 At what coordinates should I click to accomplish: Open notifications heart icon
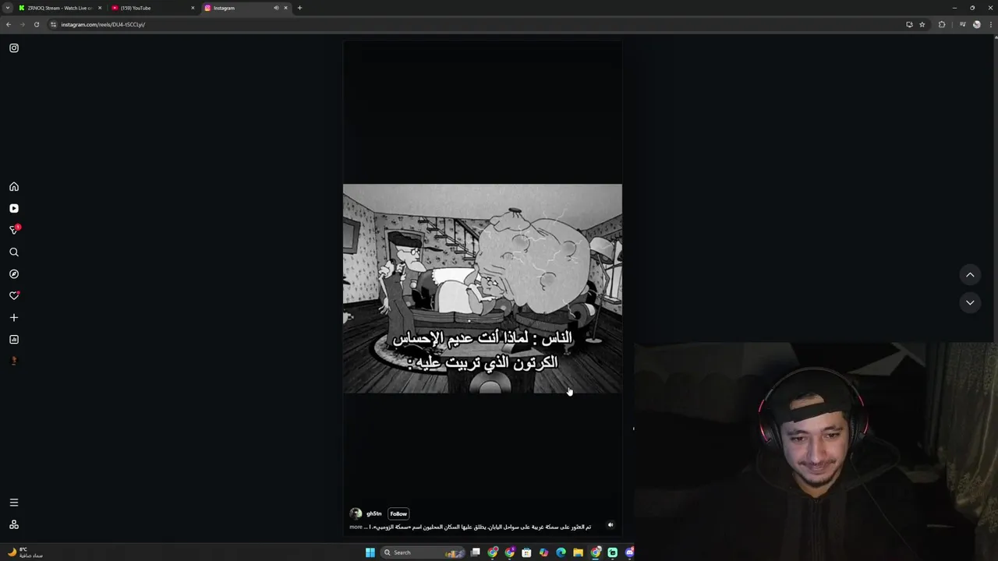(14, 296)
